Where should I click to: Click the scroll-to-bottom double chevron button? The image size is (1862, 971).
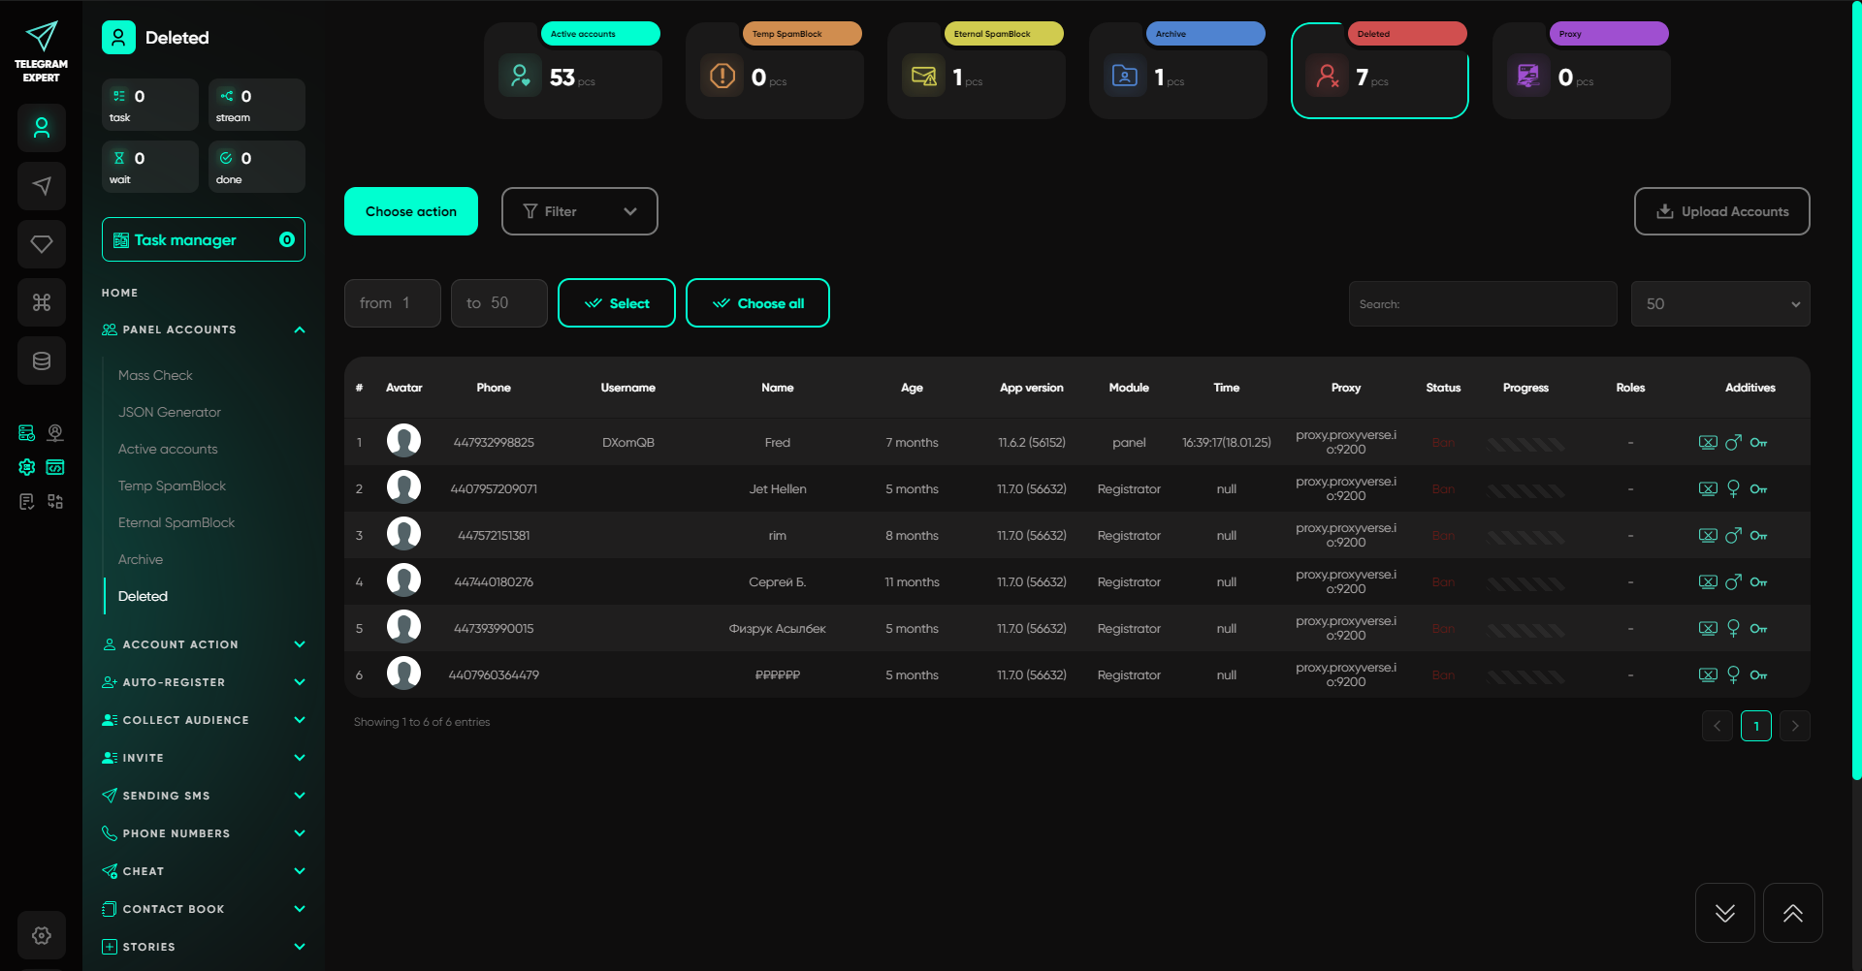1724,913
